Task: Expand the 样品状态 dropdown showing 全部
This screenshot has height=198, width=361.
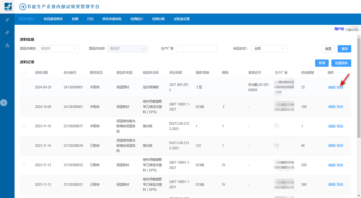Action: [269, 49]
